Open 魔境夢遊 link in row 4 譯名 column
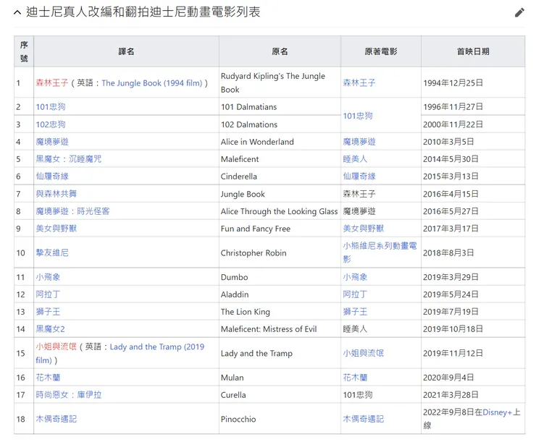Image resolution: width=536 pixels, height=442 pixels. pos(52,142)
